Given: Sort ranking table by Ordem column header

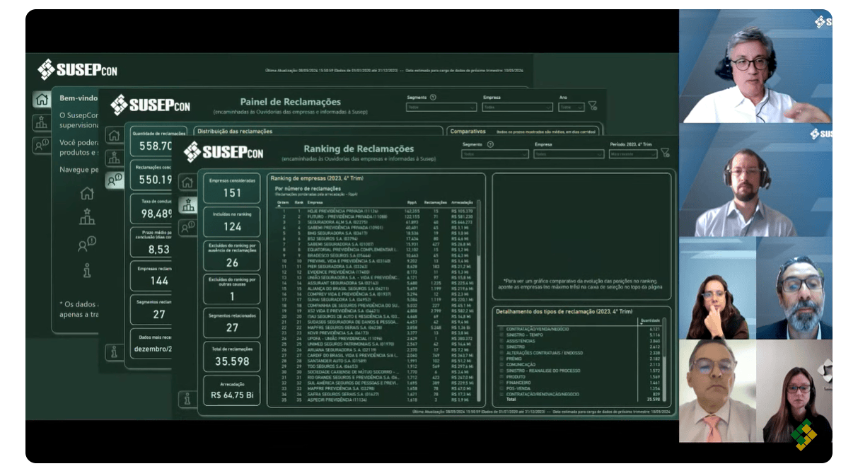Looking at the screenshot, I should pos(283,203).
